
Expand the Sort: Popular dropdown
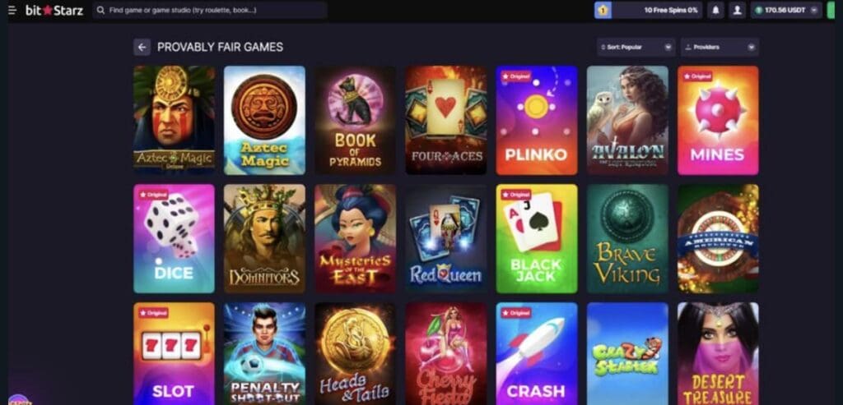point(636,47)
